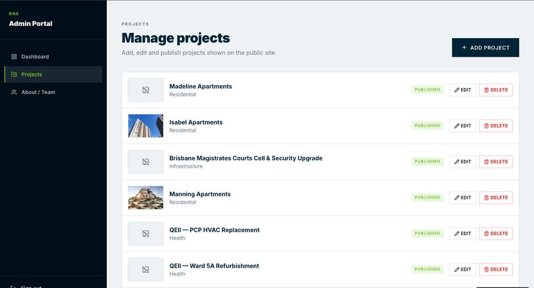Click the Brisbane Magistrates Courts Cell & Security Upgrade title

246,158
